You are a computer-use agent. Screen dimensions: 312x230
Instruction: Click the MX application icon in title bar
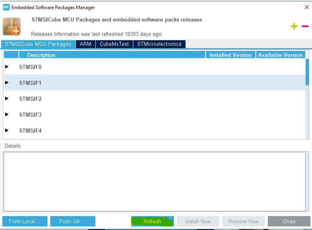[6, 7]
